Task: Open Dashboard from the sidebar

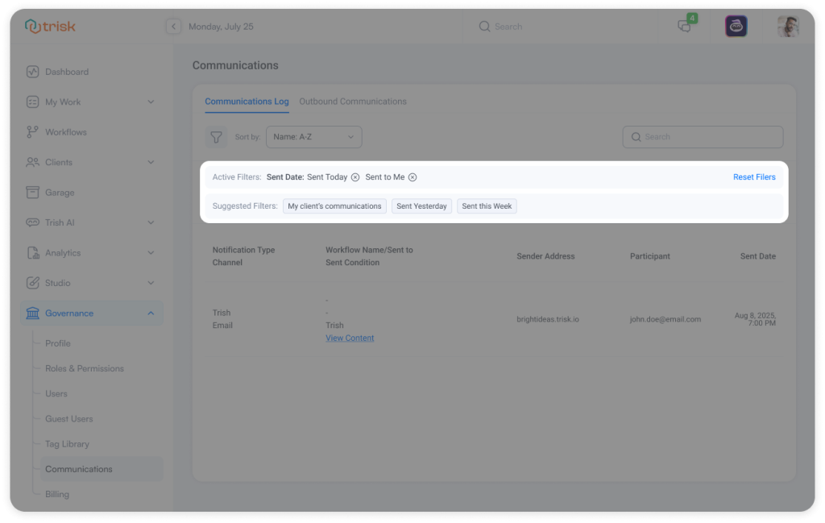Action: [67, 72]
